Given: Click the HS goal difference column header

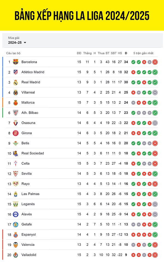Looking at the screenshot, I should pyautogui.click(x=120, y=53).
